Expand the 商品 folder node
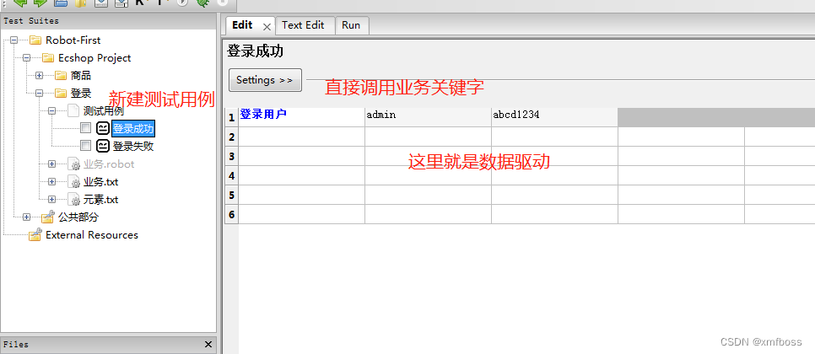Image resolution: width=815 pixels, height=354 pixels. tap(40, 76)
